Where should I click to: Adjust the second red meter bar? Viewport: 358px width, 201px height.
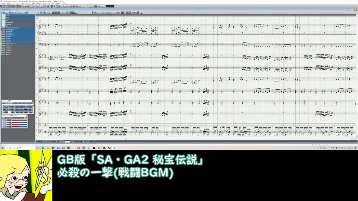(x=19, y=122)
